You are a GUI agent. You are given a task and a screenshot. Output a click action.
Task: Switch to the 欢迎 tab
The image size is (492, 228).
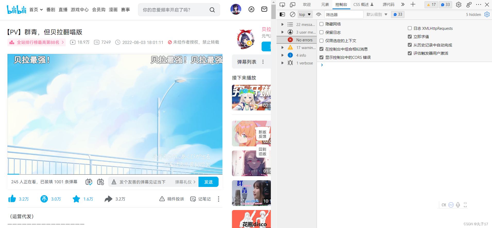pyautogui.click(x=307, y=5)
